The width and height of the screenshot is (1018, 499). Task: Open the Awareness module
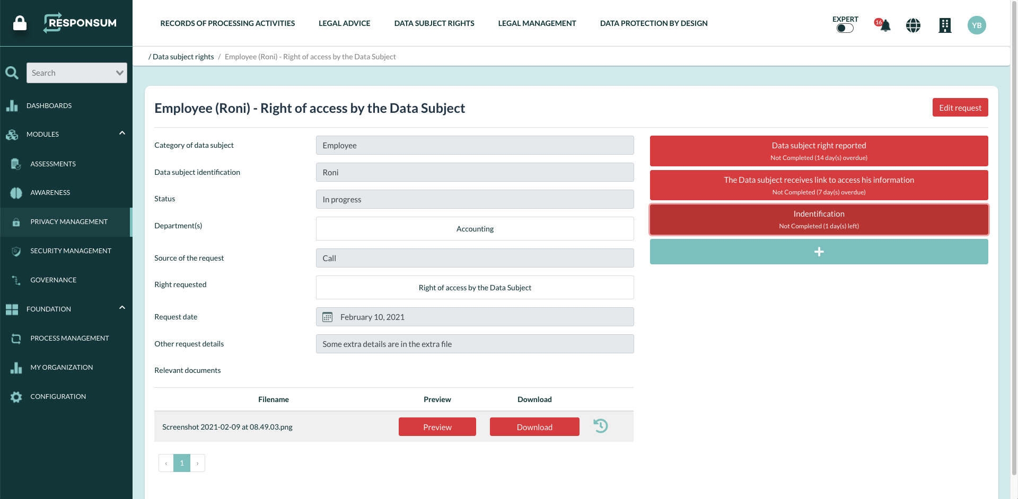tap(50, 192)
